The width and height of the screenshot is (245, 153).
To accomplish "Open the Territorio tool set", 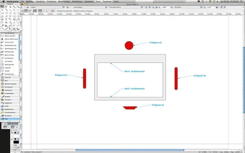I will coord(10,100).
